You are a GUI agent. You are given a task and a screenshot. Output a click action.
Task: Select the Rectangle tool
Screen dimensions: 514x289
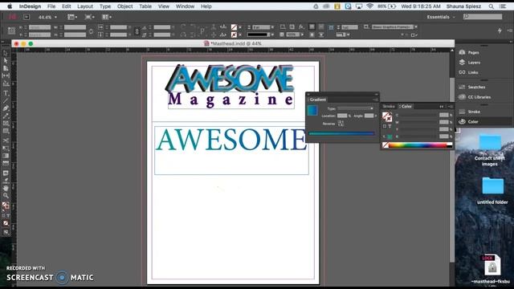[x=6, y=131]
